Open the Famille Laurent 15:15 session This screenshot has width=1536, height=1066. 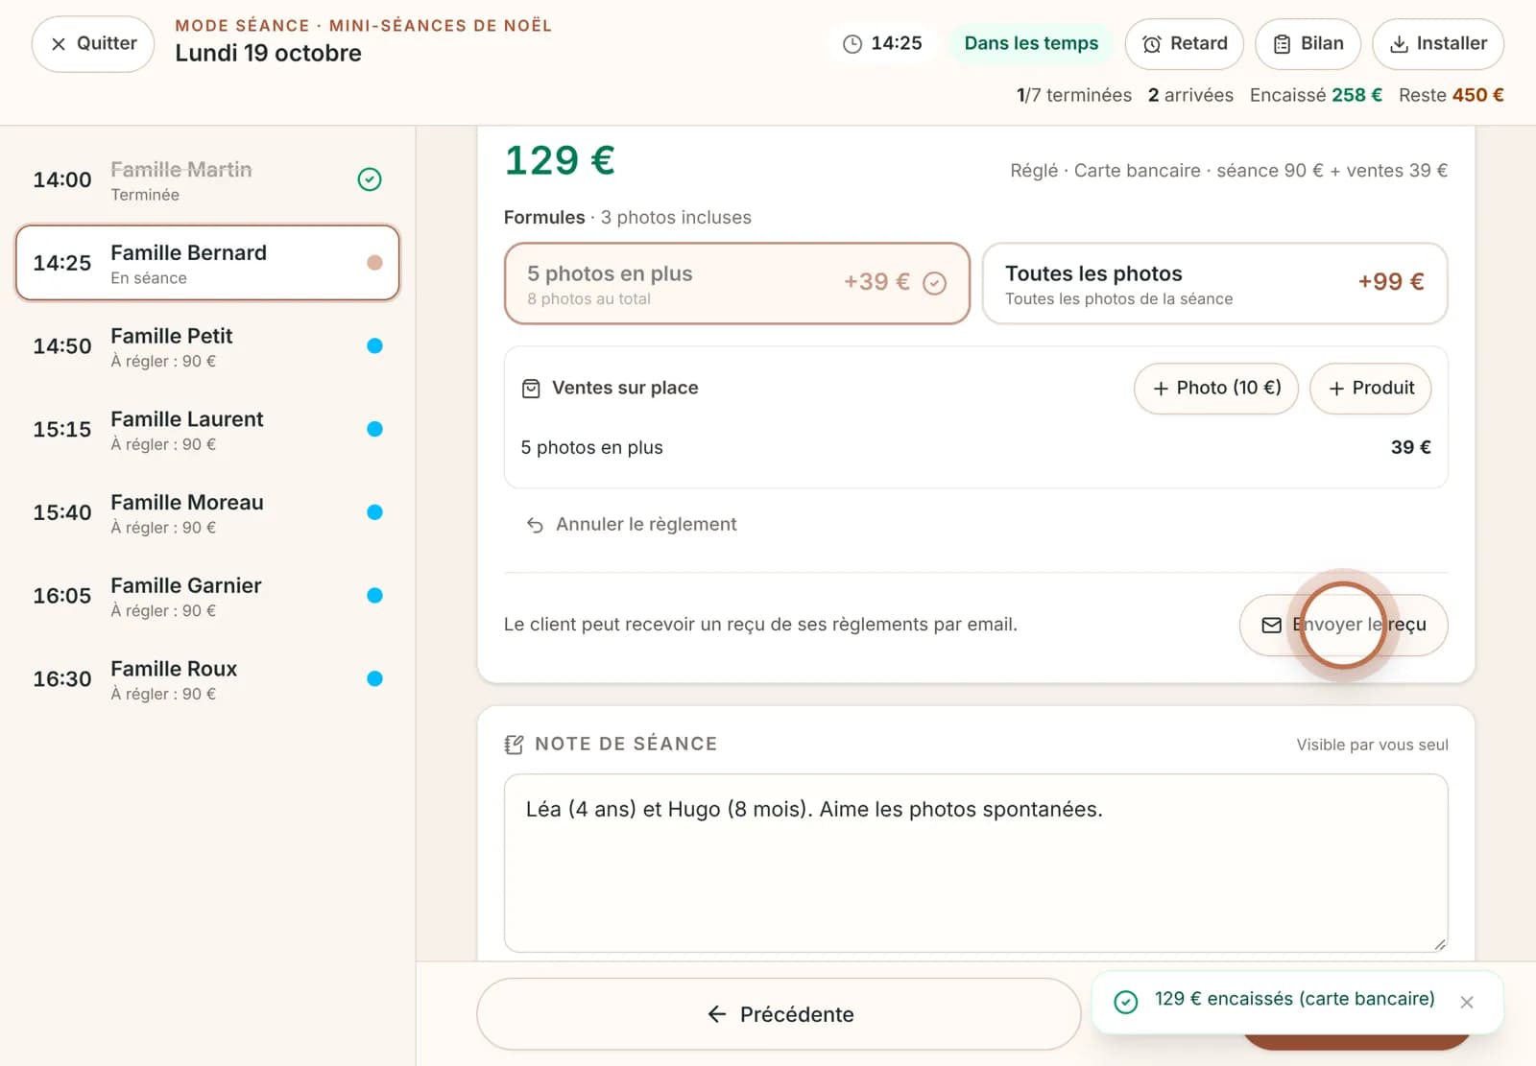[x=207, y=430]
